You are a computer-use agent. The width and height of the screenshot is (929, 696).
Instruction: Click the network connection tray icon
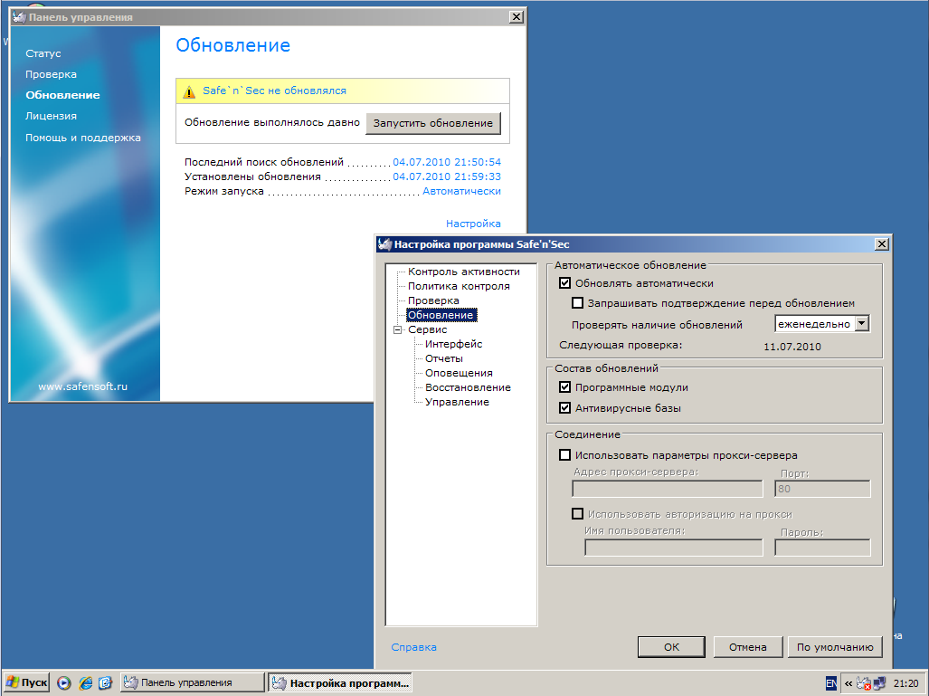(880, 683)
